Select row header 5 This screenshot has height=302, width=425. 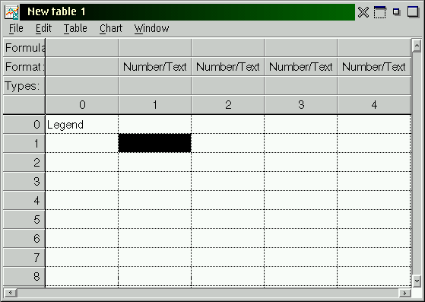coord(24,219)
